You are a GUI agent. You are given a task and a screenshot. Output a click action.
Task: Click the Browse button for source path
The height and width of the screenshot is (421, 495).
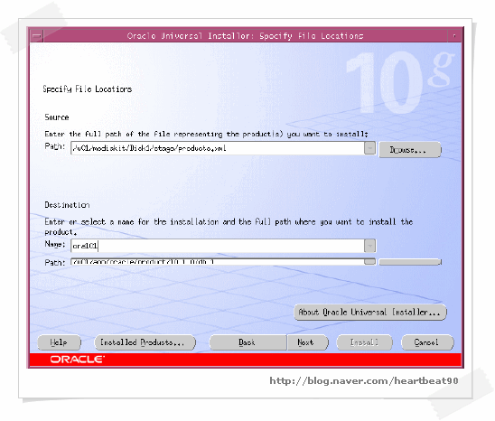[x=409, y=150]
